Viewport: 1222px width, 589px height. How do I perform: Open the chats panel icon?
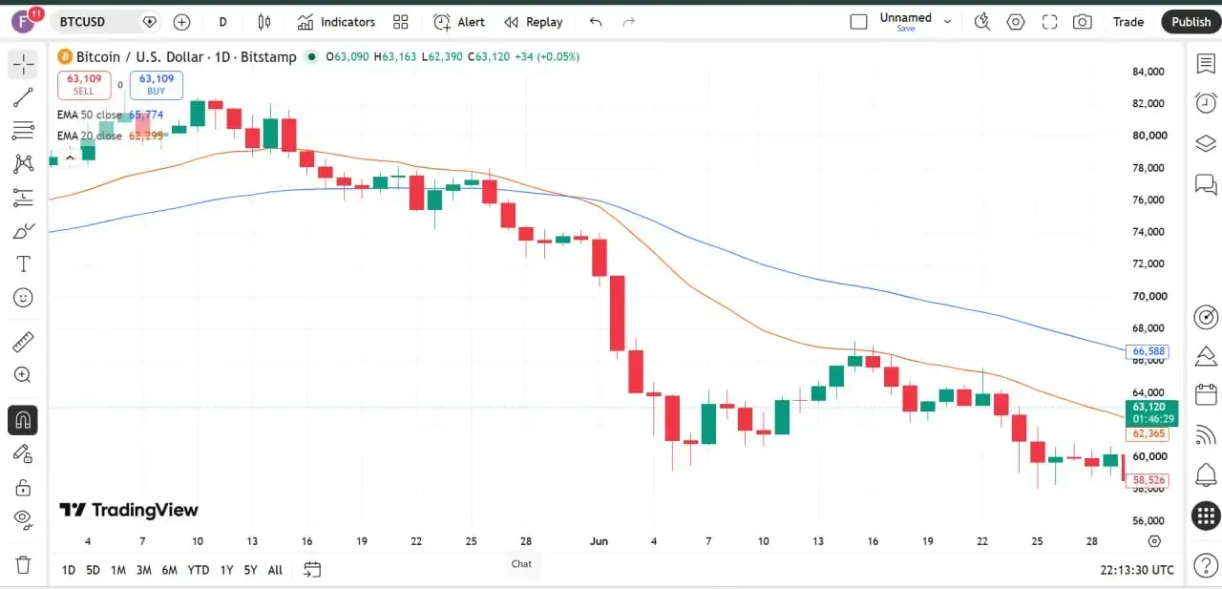[x=1206, y=183]
